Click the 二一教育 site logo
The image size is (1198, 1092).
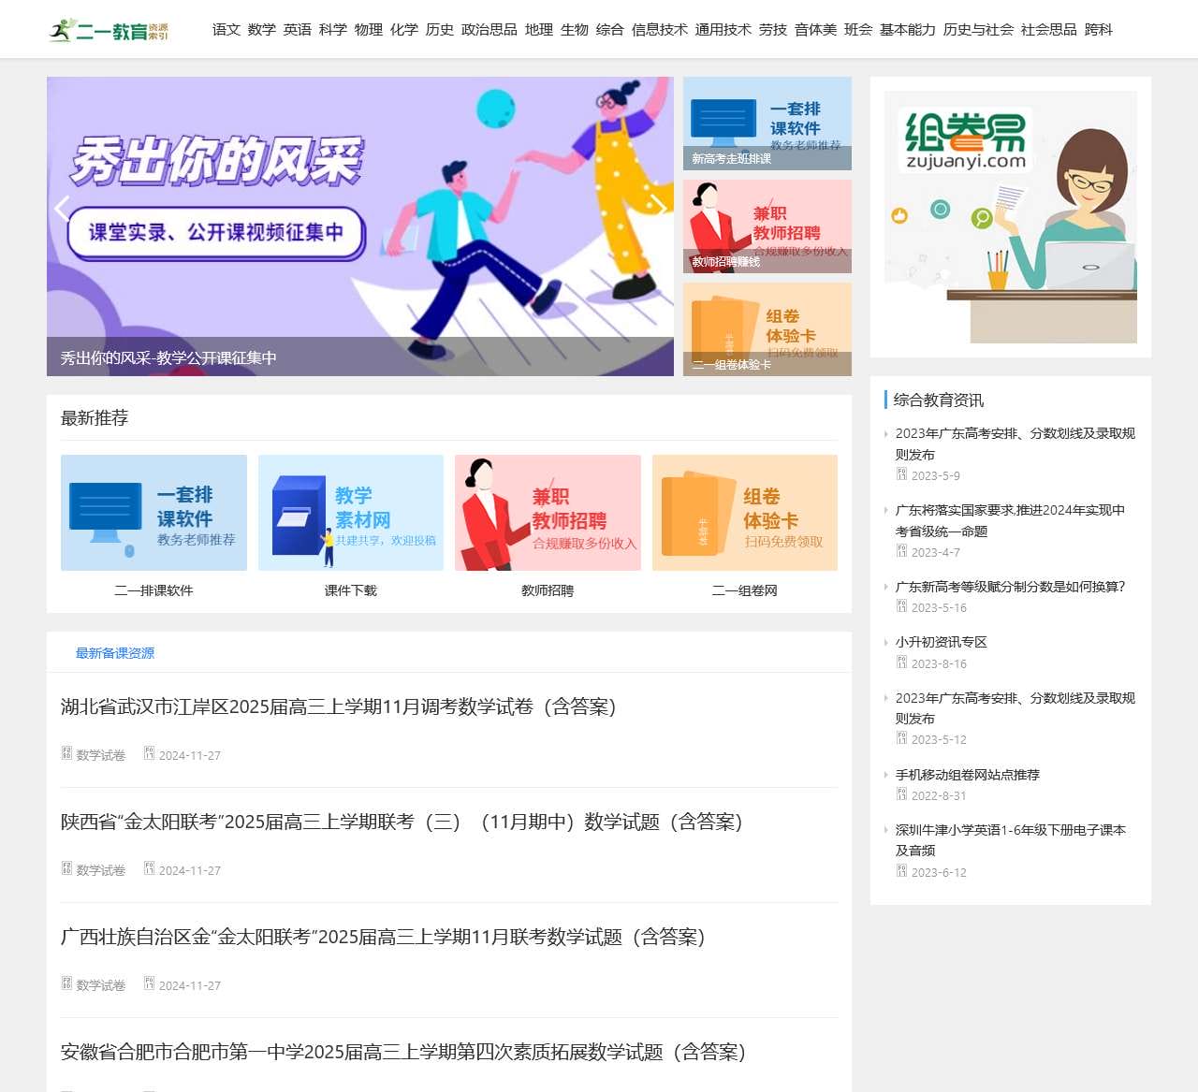(109, 30)
